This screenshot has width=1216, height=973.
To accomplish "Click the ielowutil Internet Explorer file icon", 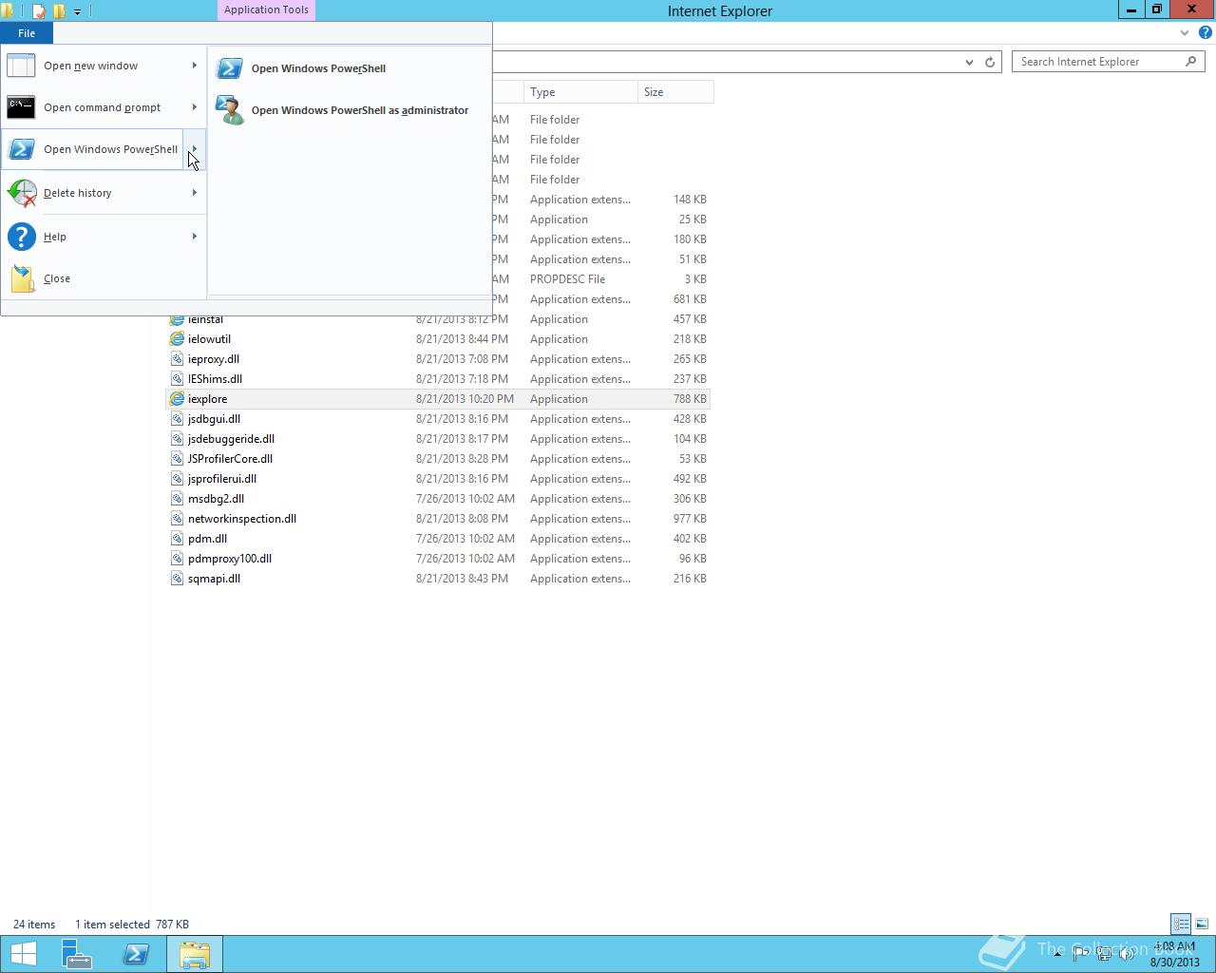I will click(177, 339).
